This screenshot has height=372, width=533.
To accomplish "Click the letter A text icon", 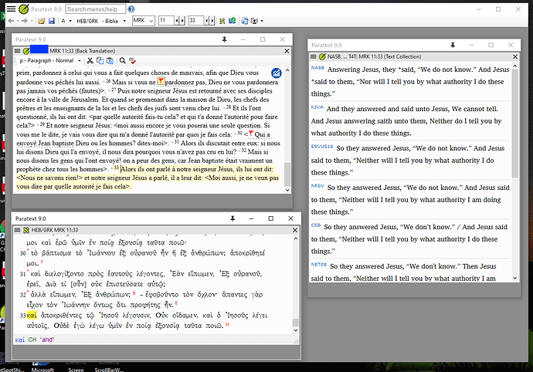I will [x=63, y=21].
